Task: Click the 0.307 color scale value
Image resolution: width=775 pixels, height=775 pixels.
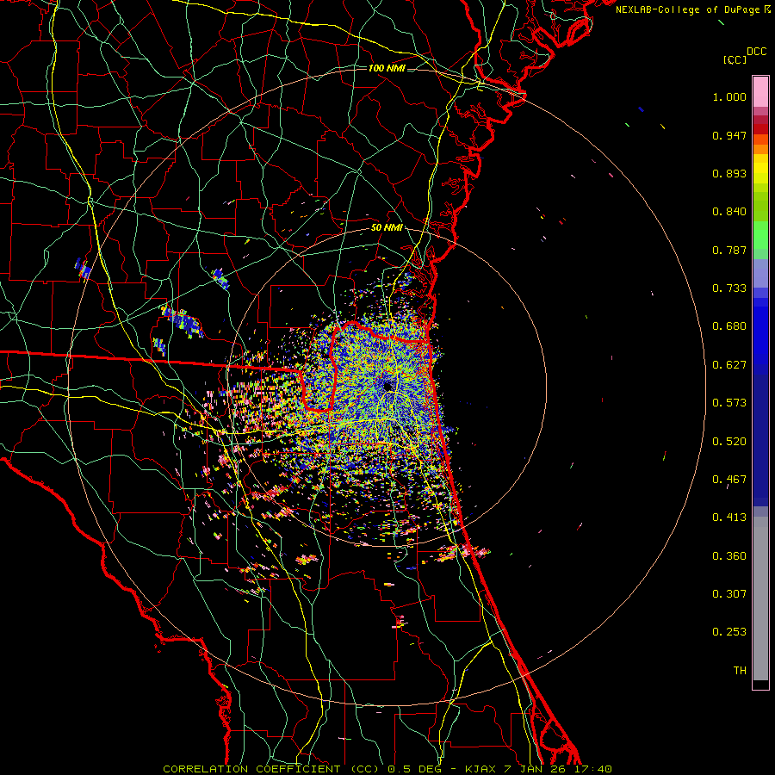Action: coord(729,594)
